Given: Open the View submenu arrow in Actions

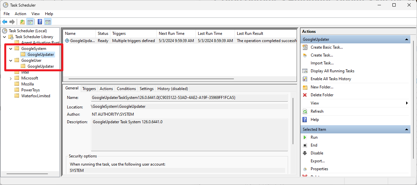Looking at the screenshot, I should click(407, 103).
